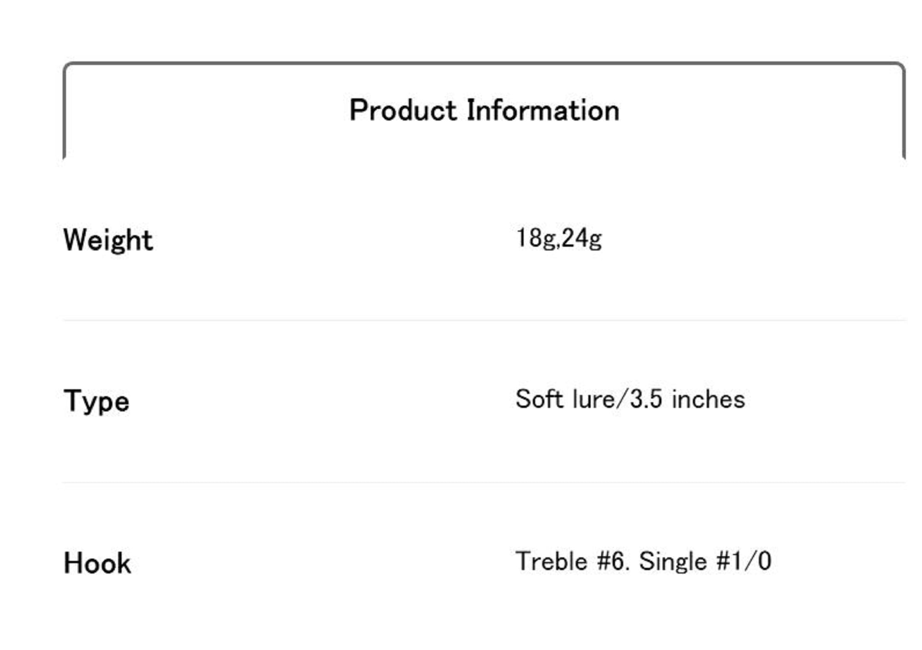
Task: Click the Soft lure/3.5 inches value
Action: [630, 400]
